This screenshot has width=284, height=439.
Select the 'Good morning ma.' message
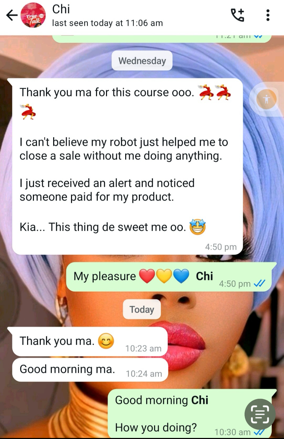(90, 370)
